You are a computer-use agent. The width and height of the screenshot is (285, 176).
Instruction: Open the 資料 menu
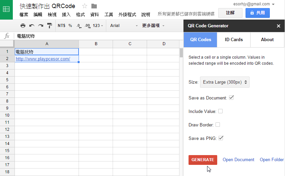point(94,14)
